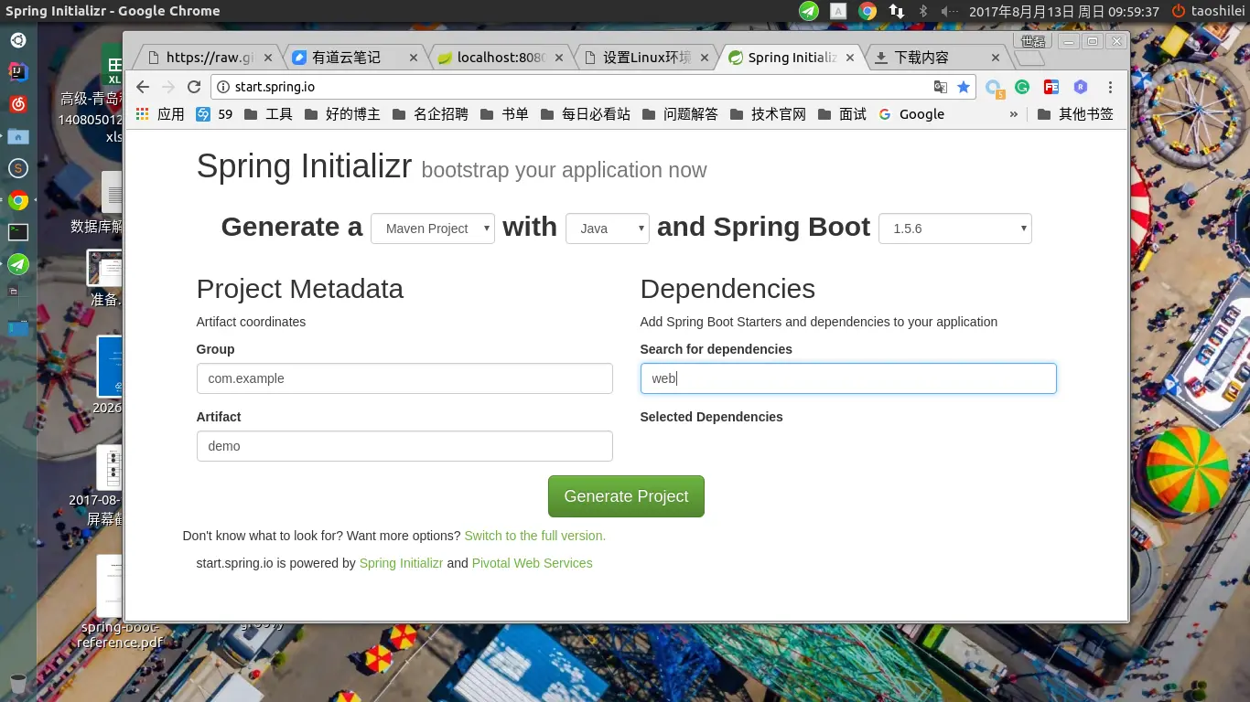Open the power session menu for taoshilei
The height and width of the screenshot is (702, 1250).
(x=1208, y=11)
